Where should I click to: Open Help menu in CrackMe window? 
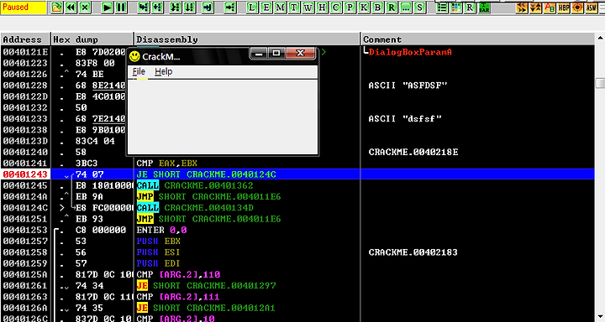click(164, 71)
